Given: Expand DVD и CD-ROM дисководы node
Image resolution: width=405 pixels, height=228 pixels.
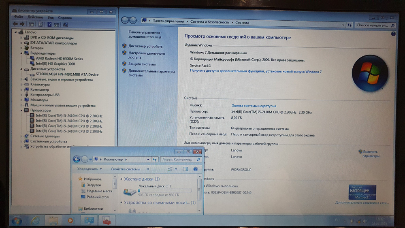Looking at the screenshot, I should (x=21, y=38).
